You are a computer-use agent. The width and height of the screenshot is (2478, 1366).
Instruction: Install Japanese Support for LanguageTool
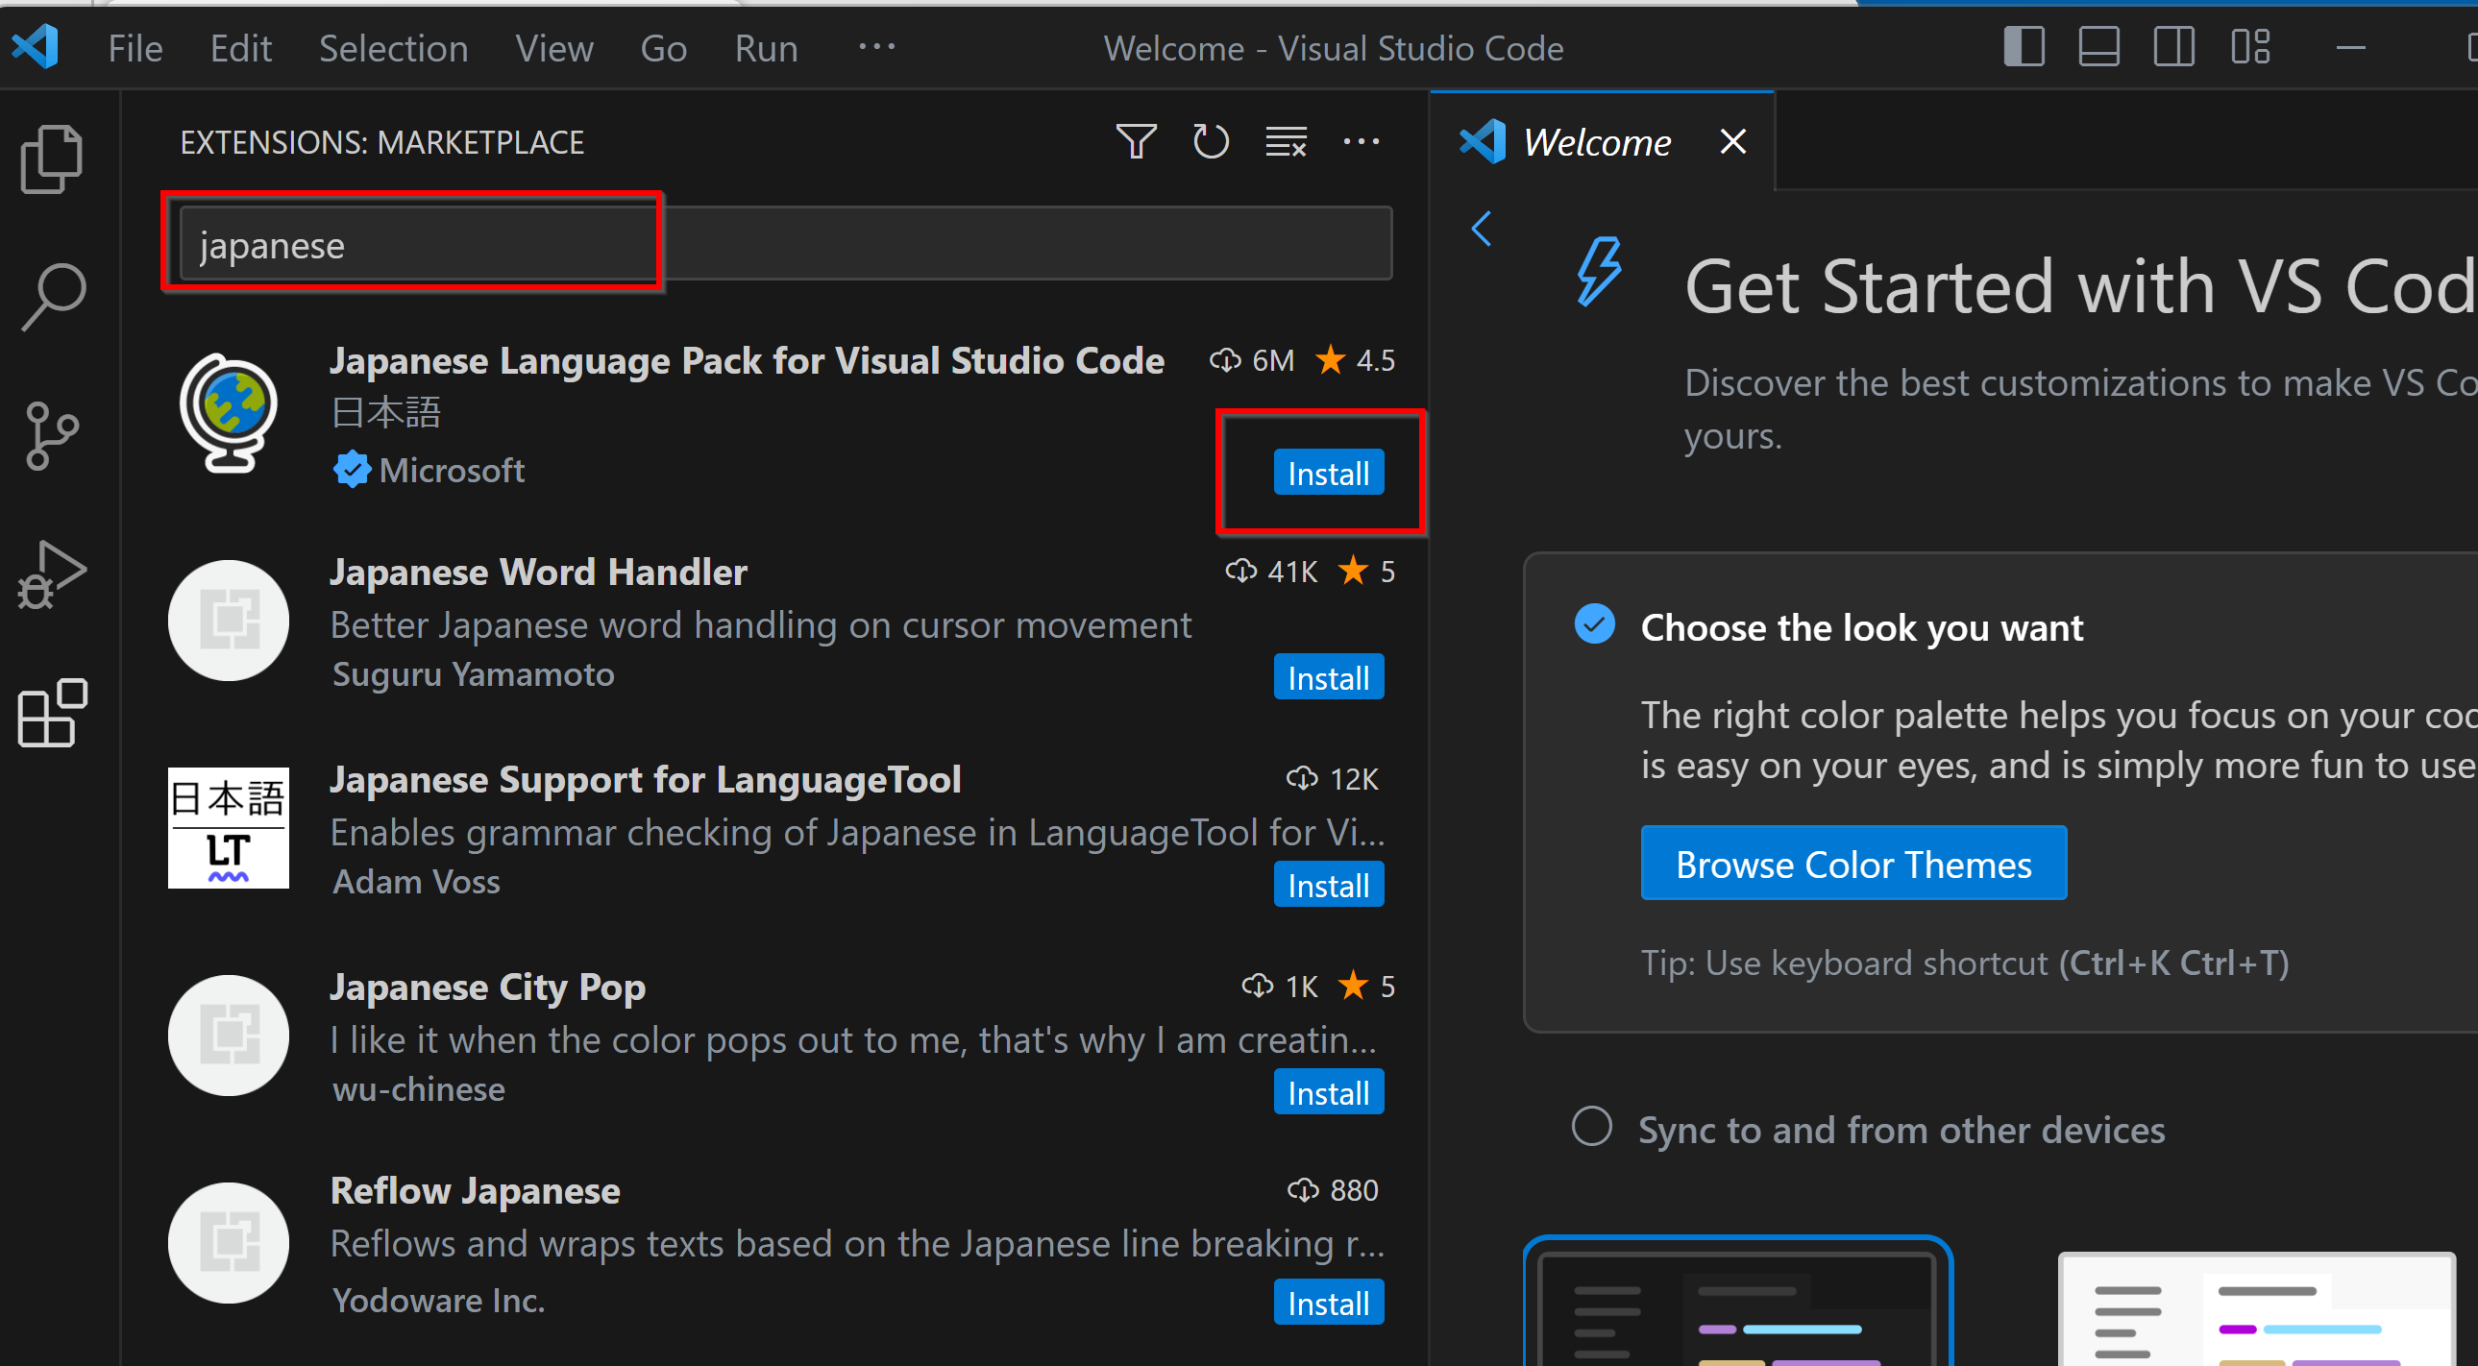click(1329, 885)
